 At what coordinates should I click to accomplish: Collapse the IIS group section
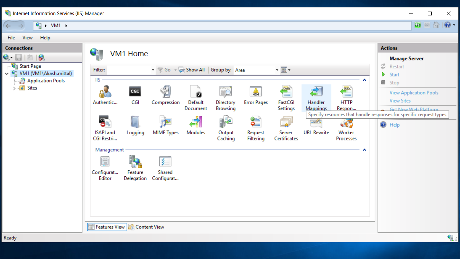pyautogui.click(x=364, y=80)
